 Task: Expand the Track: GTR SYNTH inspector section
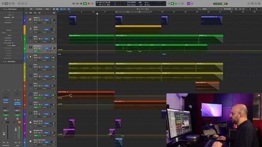point(2,62)
